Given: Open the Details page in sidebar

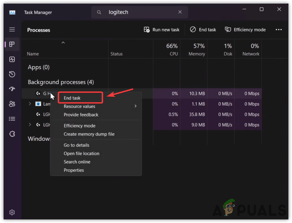Looking at the screenshot, I should coord(12,119).
